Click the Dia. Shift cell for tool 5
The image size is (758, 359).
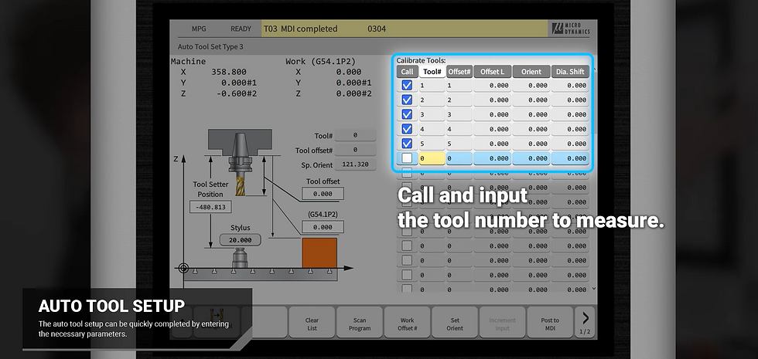pyautogui.click(x=571, y=144)
